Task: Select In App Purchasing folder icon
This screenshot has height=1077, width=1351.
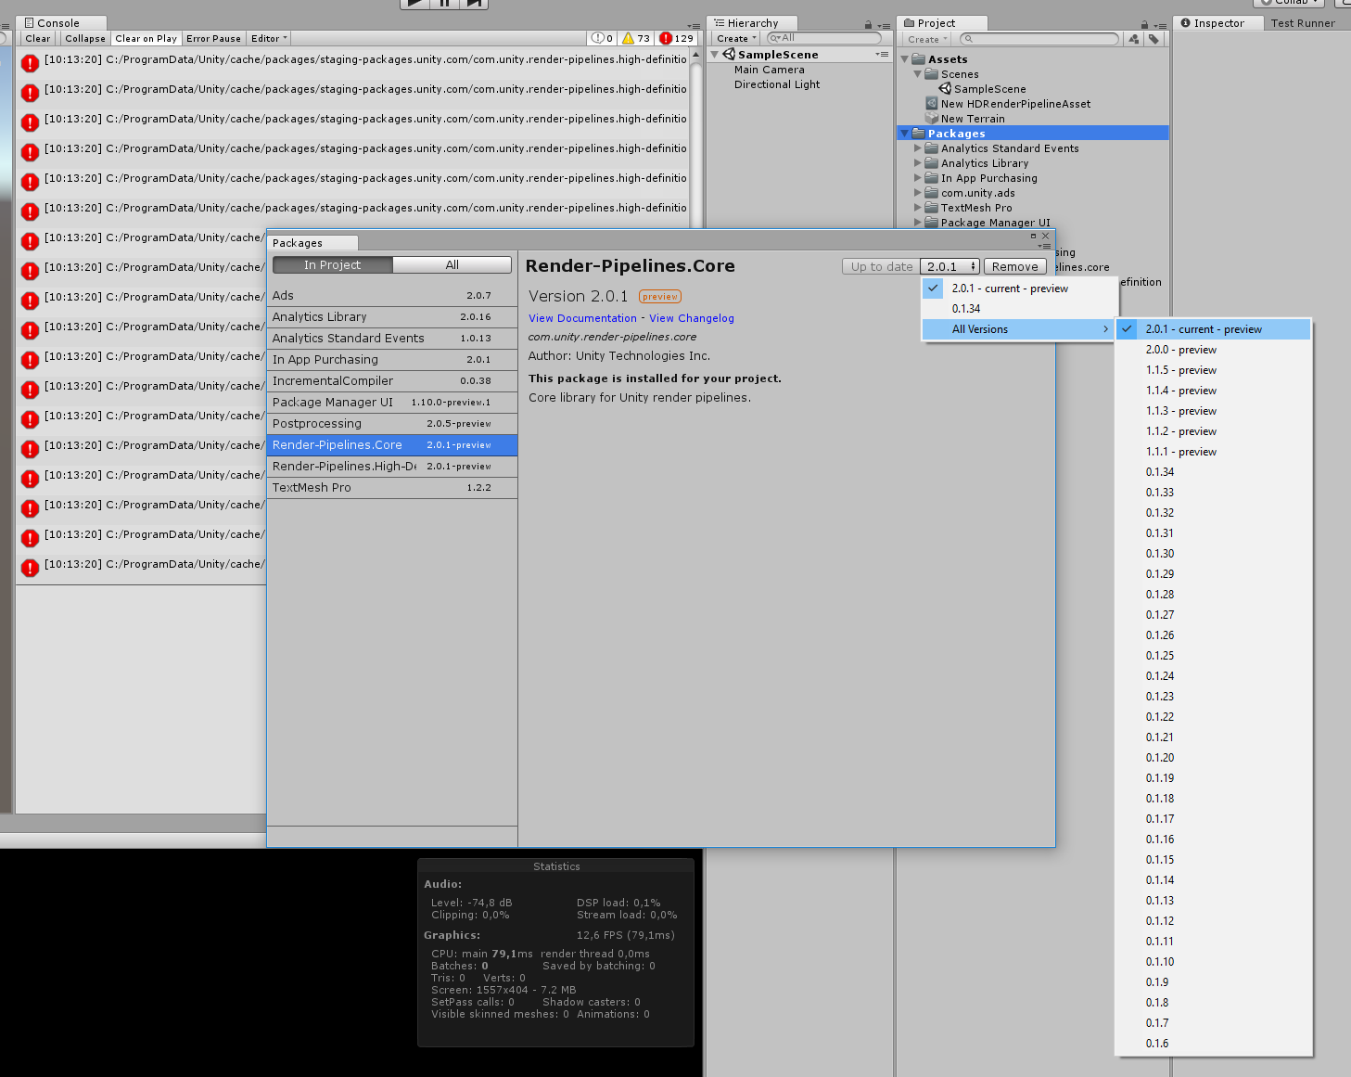Action: click(x=932, y=178)
